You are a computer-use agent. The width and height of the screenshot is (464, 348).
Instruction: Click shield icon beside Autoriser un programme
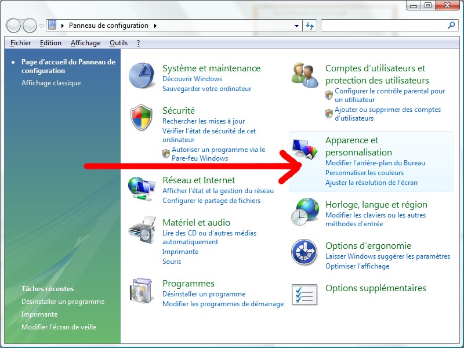pyautogui.click(x=166, y=154)
